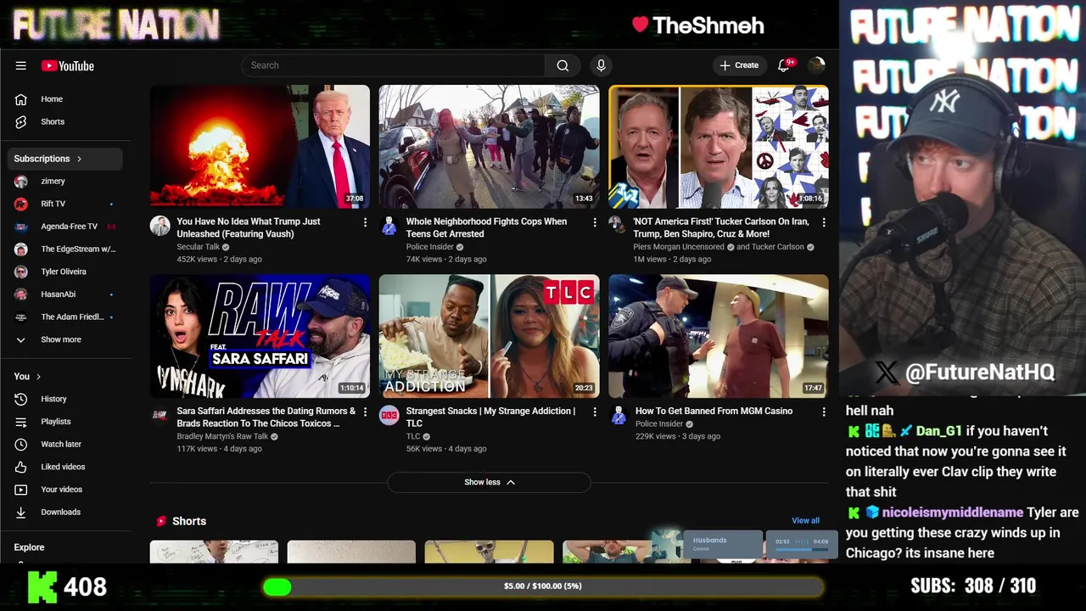Open Liked videos
The height and width of the screenshot is (611, 1086).
pos(65,467)
